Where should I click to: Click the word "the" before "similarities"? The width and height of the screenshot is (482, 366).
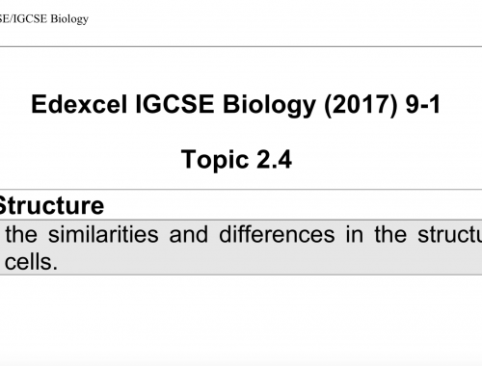21,234
